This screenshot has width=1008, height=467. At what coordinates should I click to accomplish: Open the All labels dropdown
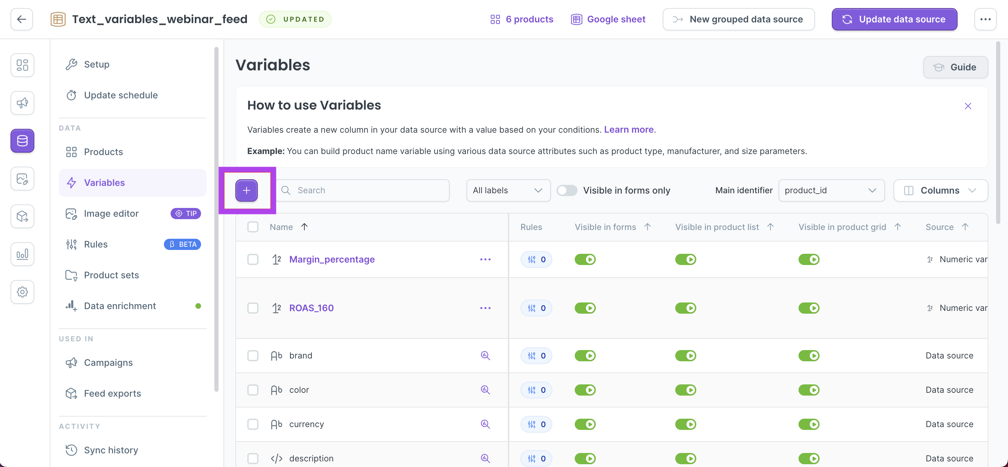click(x=508, y=190)
